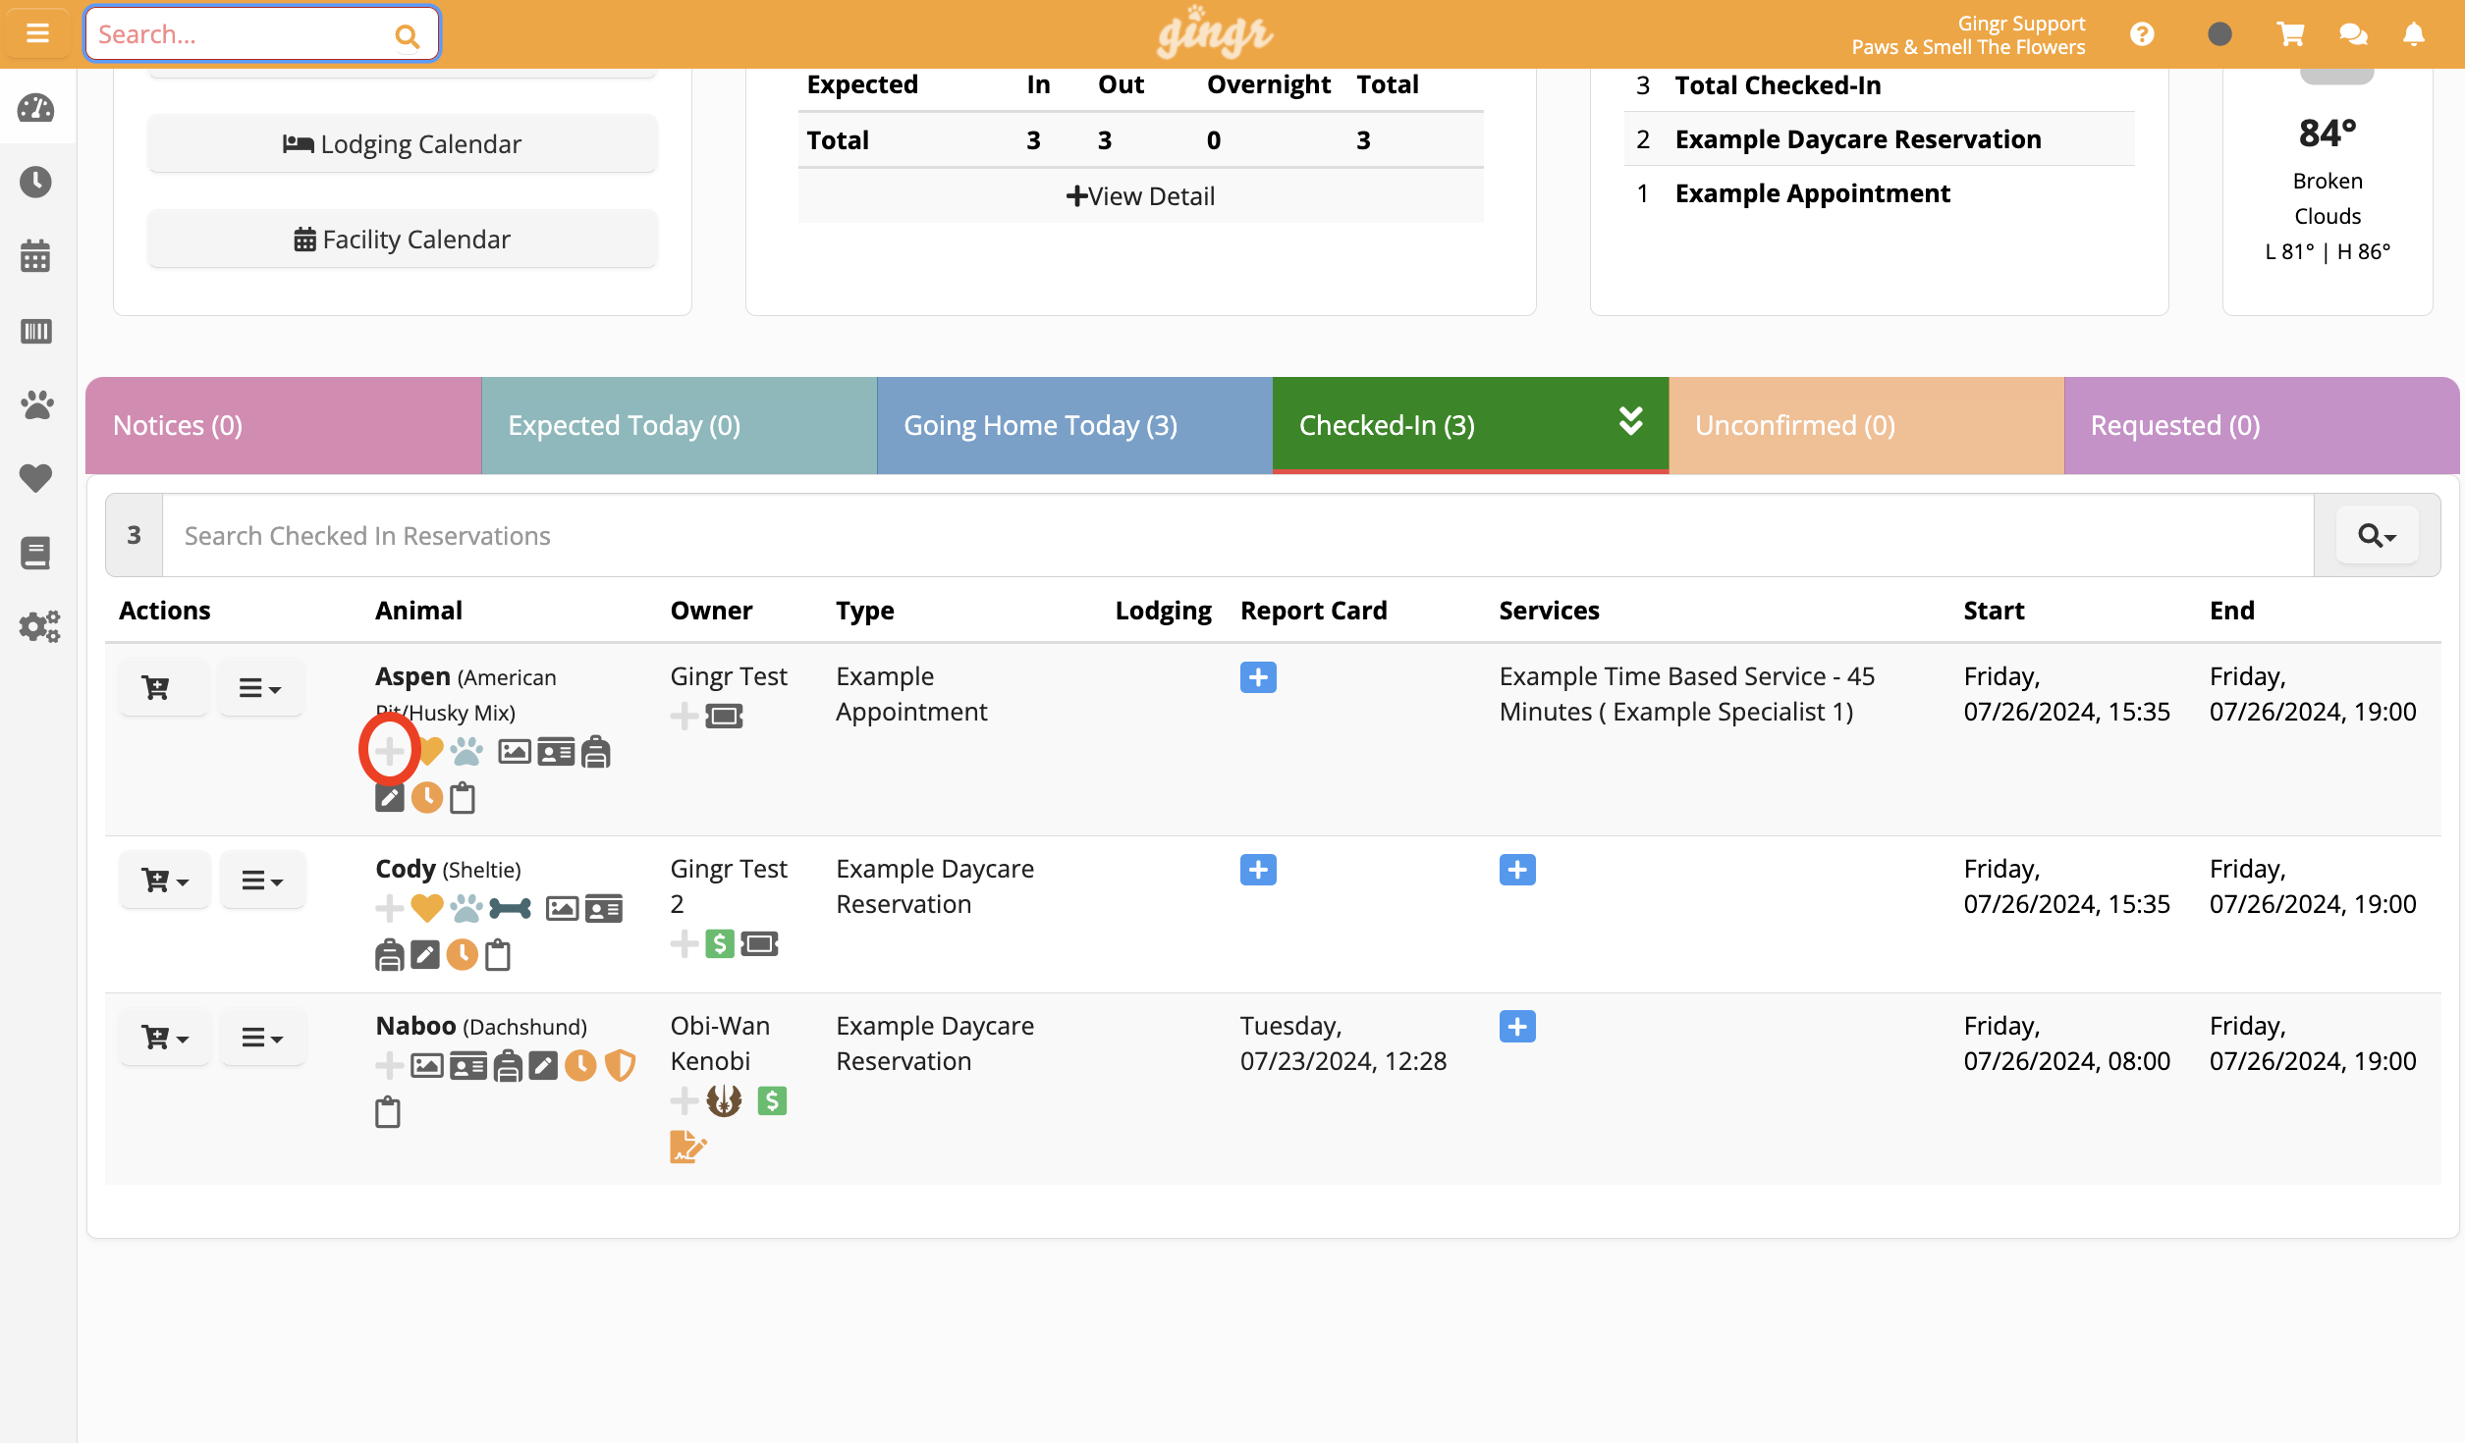Open Naboo's cart dropdown
This screenshot has height=1443, width=2465.
click(164, 1037)
